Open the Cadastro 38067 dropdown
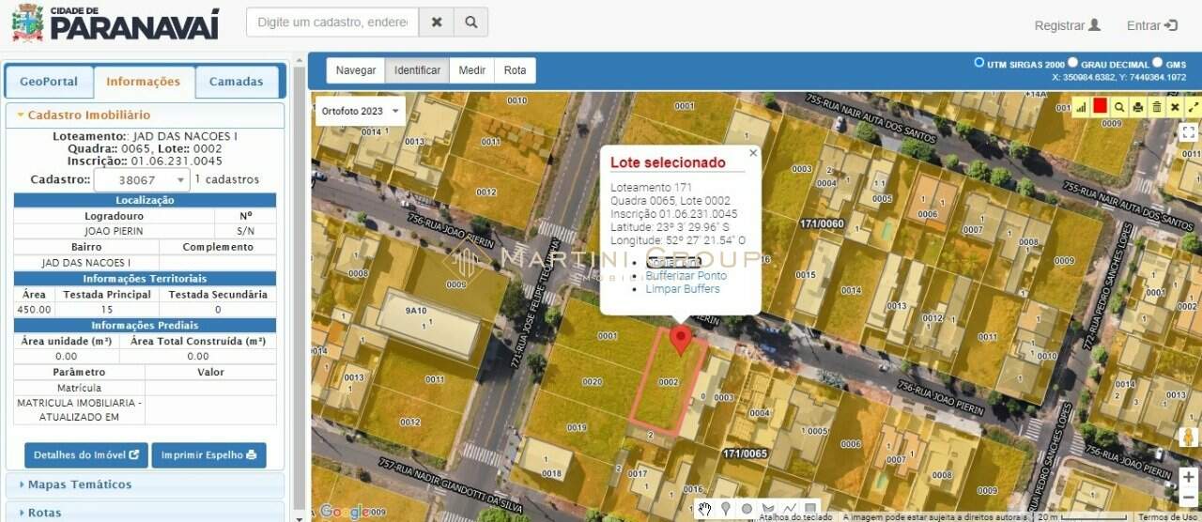1202x522 pixels. [x=142, y=179]
